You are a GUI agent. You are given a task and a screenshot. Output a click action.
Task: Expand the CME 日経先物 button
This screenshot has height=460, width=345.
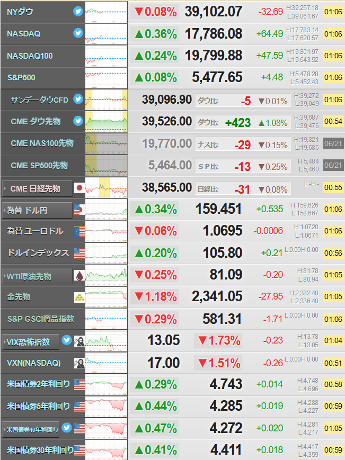click(x=37, y=188)
